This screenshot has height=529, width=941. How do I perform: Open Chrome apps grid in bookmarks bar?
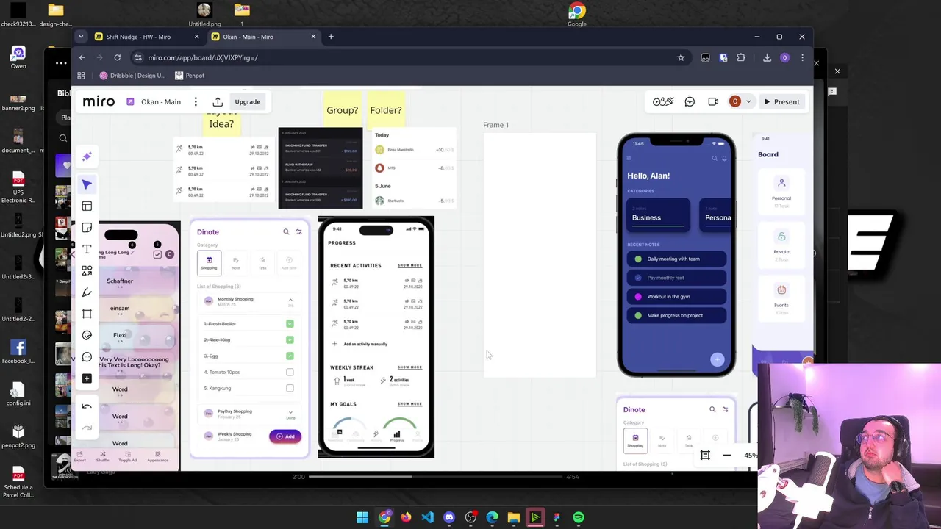point(81,76)
